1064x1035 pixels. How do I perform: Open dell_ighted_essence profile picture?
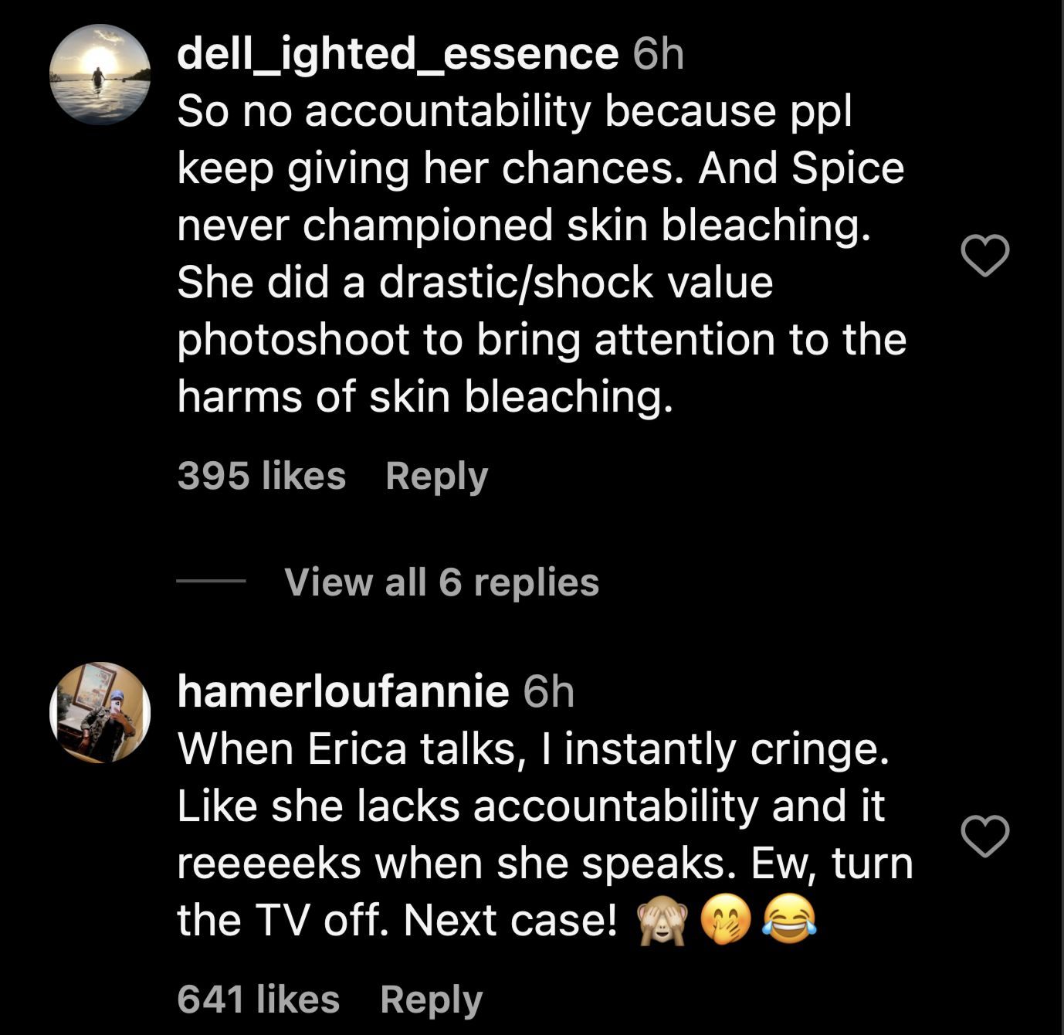[x=100, y=75]
